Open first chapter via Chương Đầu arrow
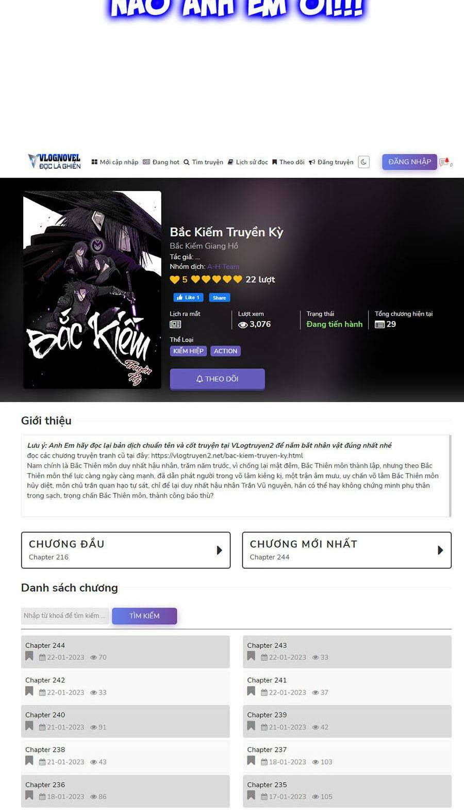 coord(219,550)
